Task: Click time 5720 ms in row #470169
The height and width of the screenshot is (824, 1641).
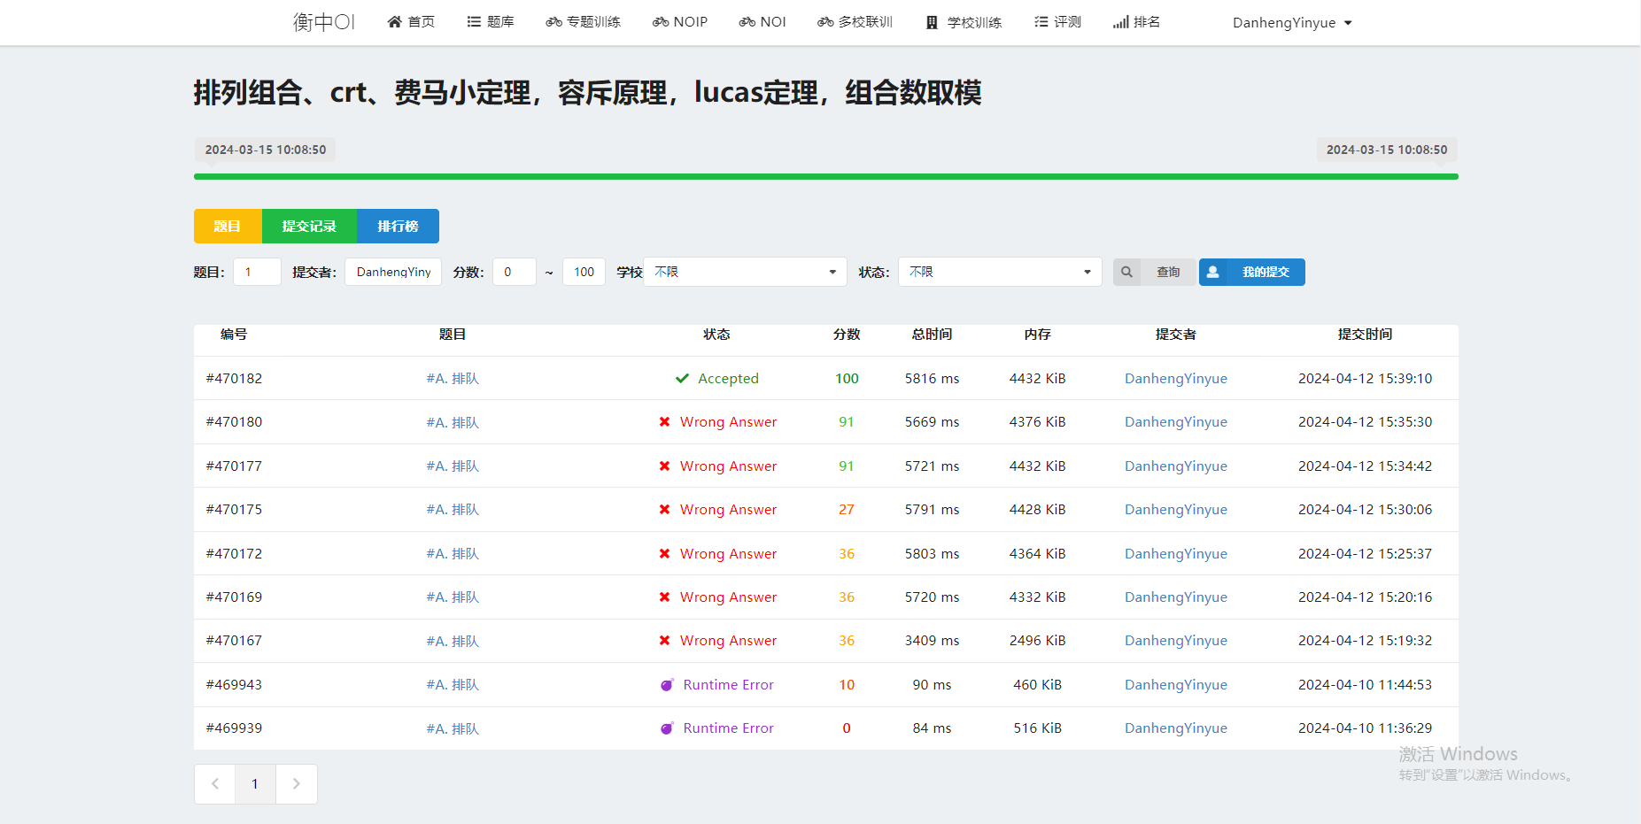Action: (932, 597)
